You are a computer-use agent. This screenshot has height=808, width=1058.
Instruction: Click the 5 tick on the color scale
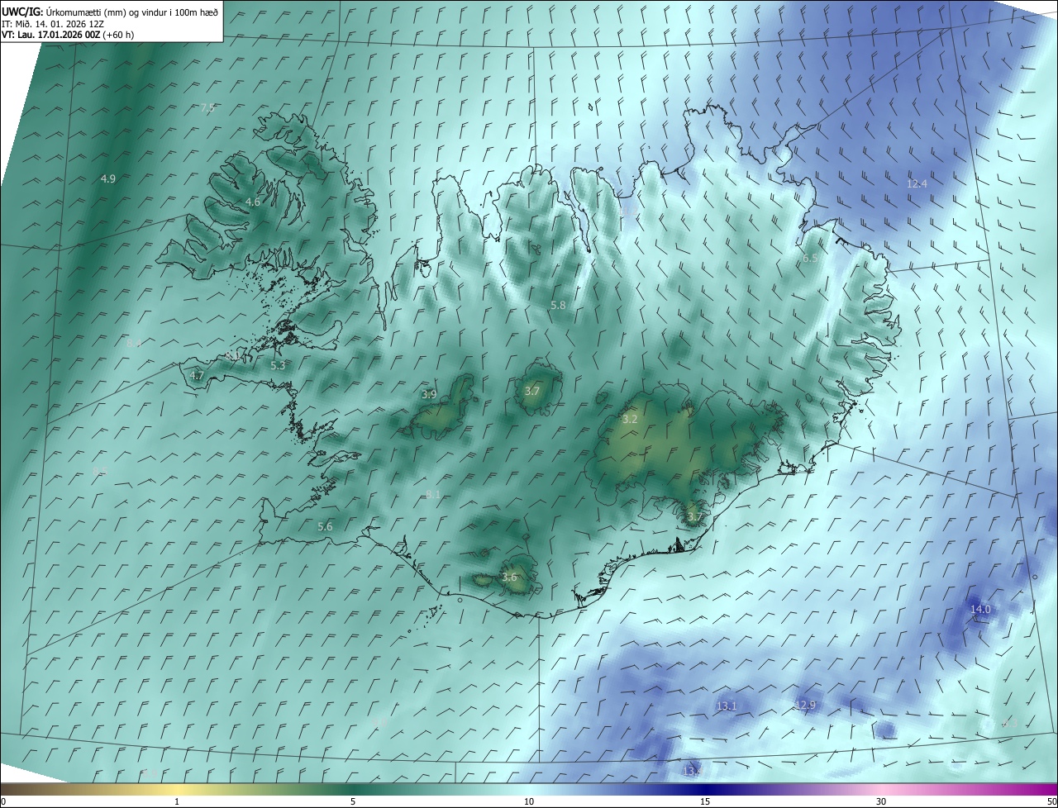click(x=353, y=801)
